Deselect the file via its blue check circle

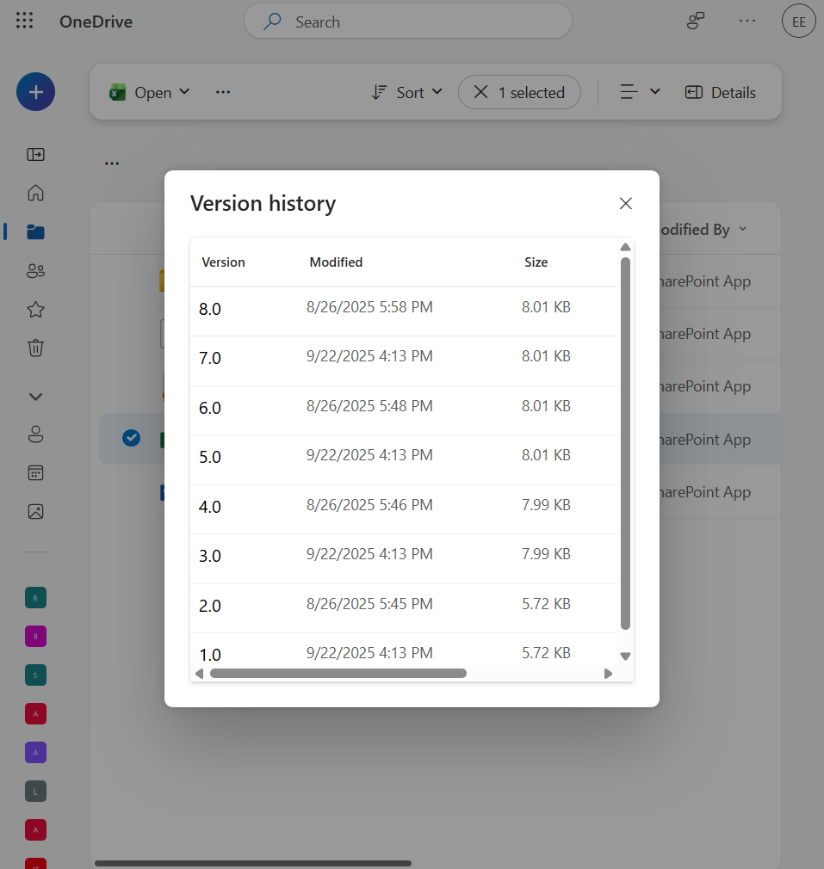131,437
